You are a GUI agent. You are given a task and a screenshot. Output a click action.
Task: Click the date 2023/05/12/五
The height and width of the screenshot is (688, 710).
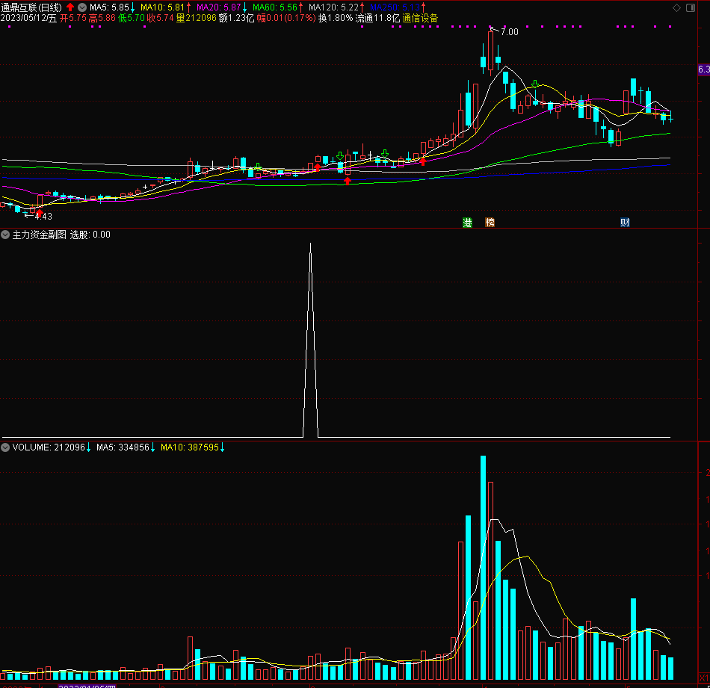click(28, 18)
